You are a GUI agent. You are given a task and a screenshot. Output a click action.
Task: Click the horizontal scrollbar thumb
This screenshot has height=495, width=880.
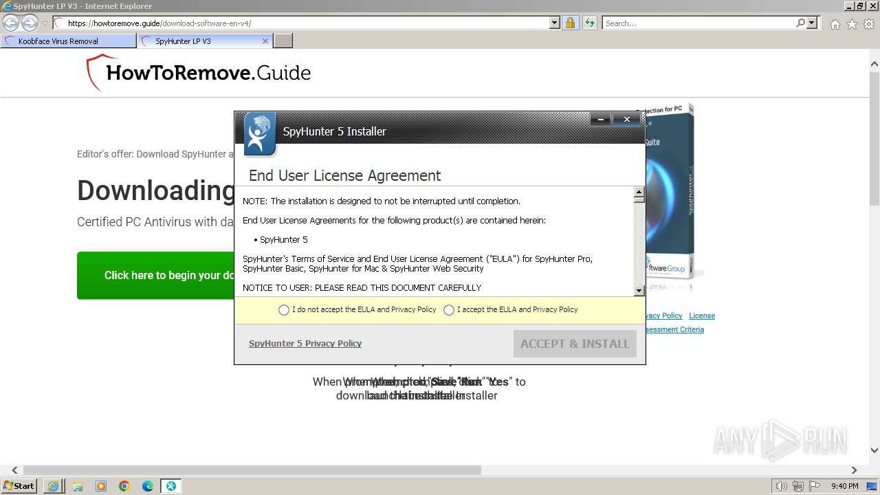(x=252, y=470)
